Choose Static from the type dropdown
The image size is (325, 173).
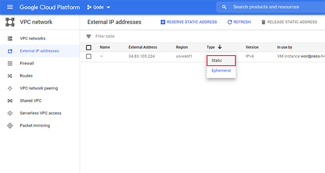[221, 61]
